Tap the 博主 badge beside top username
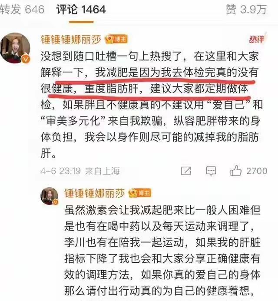 [116, 40]
